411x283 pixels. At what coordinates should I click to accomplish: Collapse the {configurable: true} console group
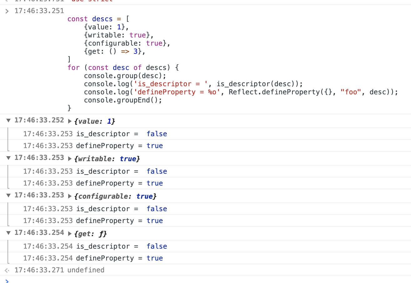8,196
